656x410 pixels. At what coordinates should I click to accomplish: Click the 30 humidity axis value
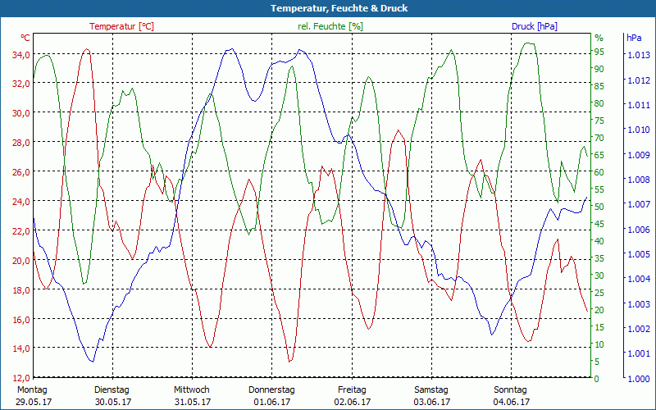tap(599, 276)
